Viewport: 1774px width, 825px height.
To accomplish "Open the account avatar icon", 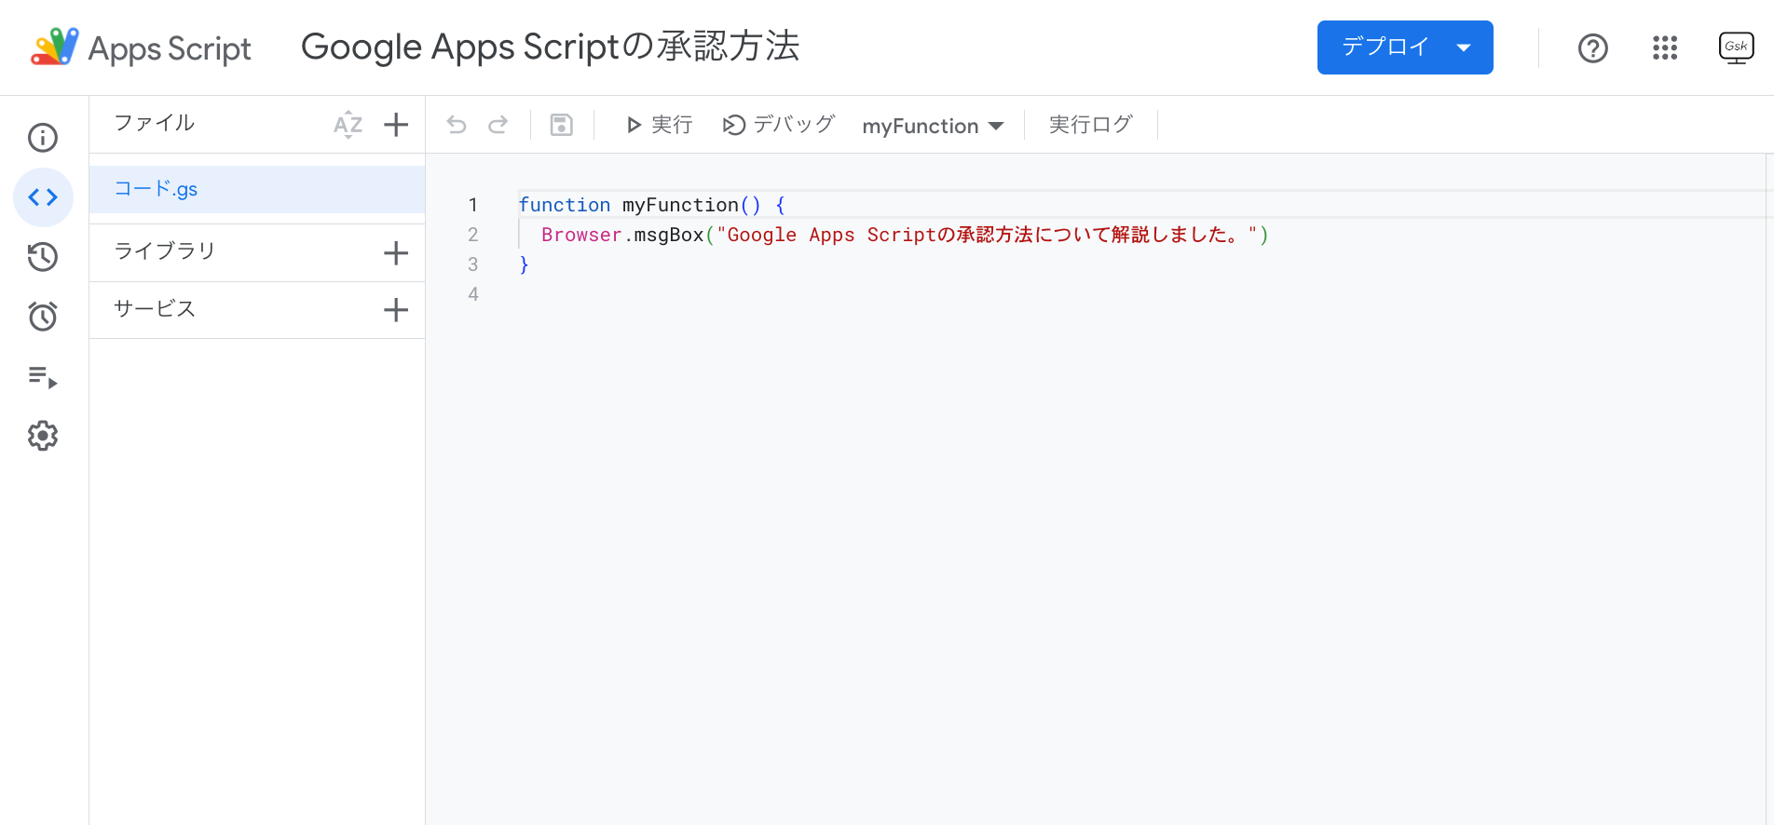I will [x=1736, y=47].
